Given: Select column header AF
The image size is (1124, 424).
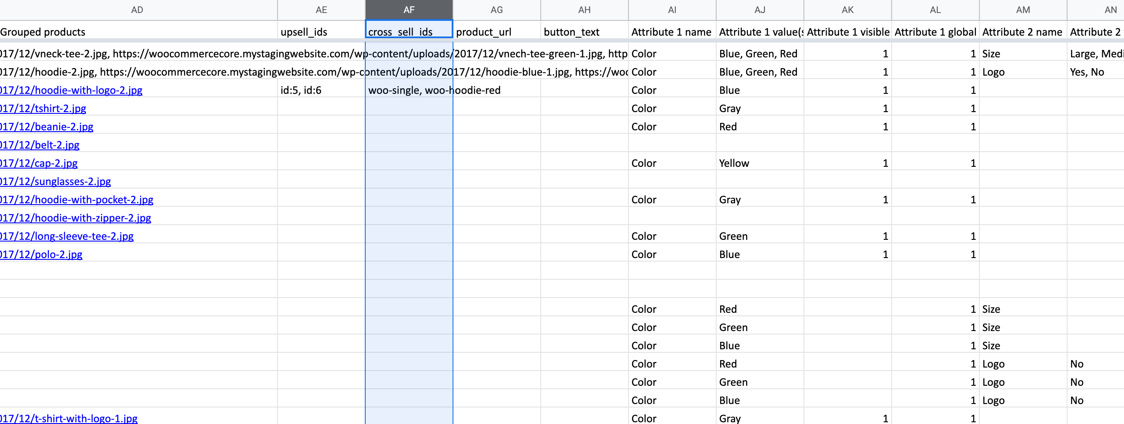Looking at the screenshot, I should (x=408, y=10).
